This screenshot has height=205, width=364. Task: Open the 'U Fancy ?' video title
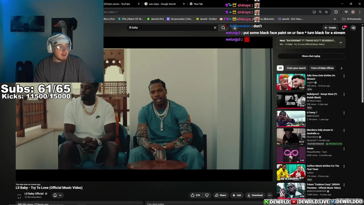(312, 112)
